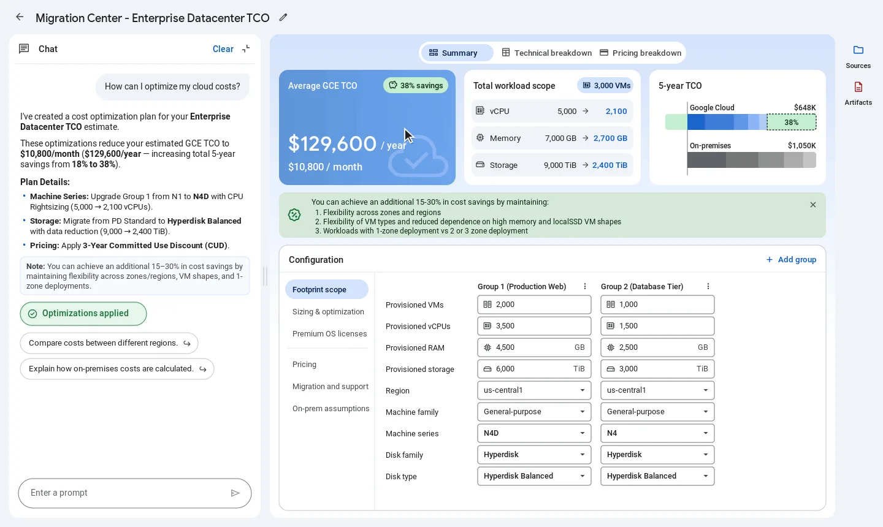This screenshot has height=527, width=883.
Task: Click the chat message icon
Action: coord(24,49)
